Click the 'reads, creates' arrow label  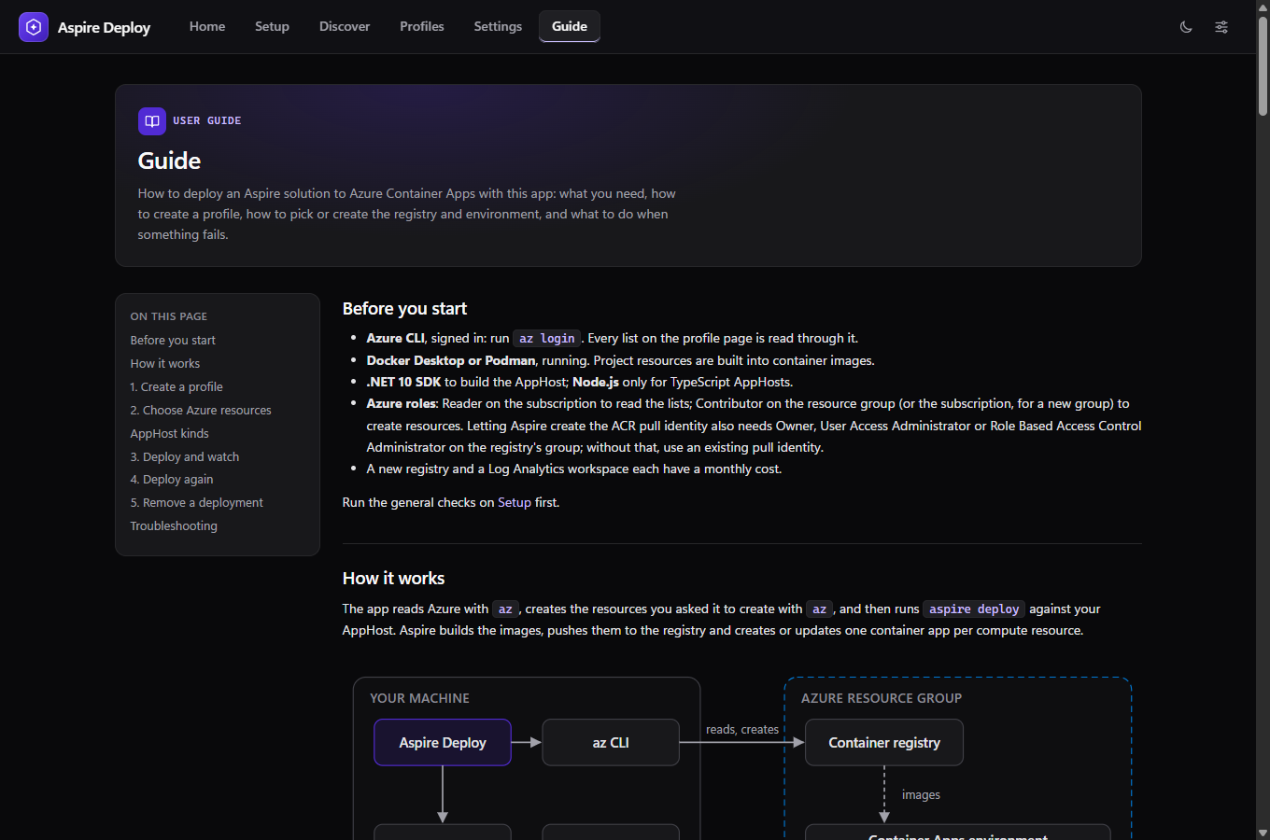pyautogui.click(x=742, y=730)
